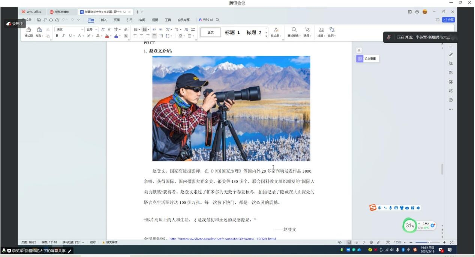Click the vertical document scrollbar thumb
Screen dimensions: 475x257
442,169
